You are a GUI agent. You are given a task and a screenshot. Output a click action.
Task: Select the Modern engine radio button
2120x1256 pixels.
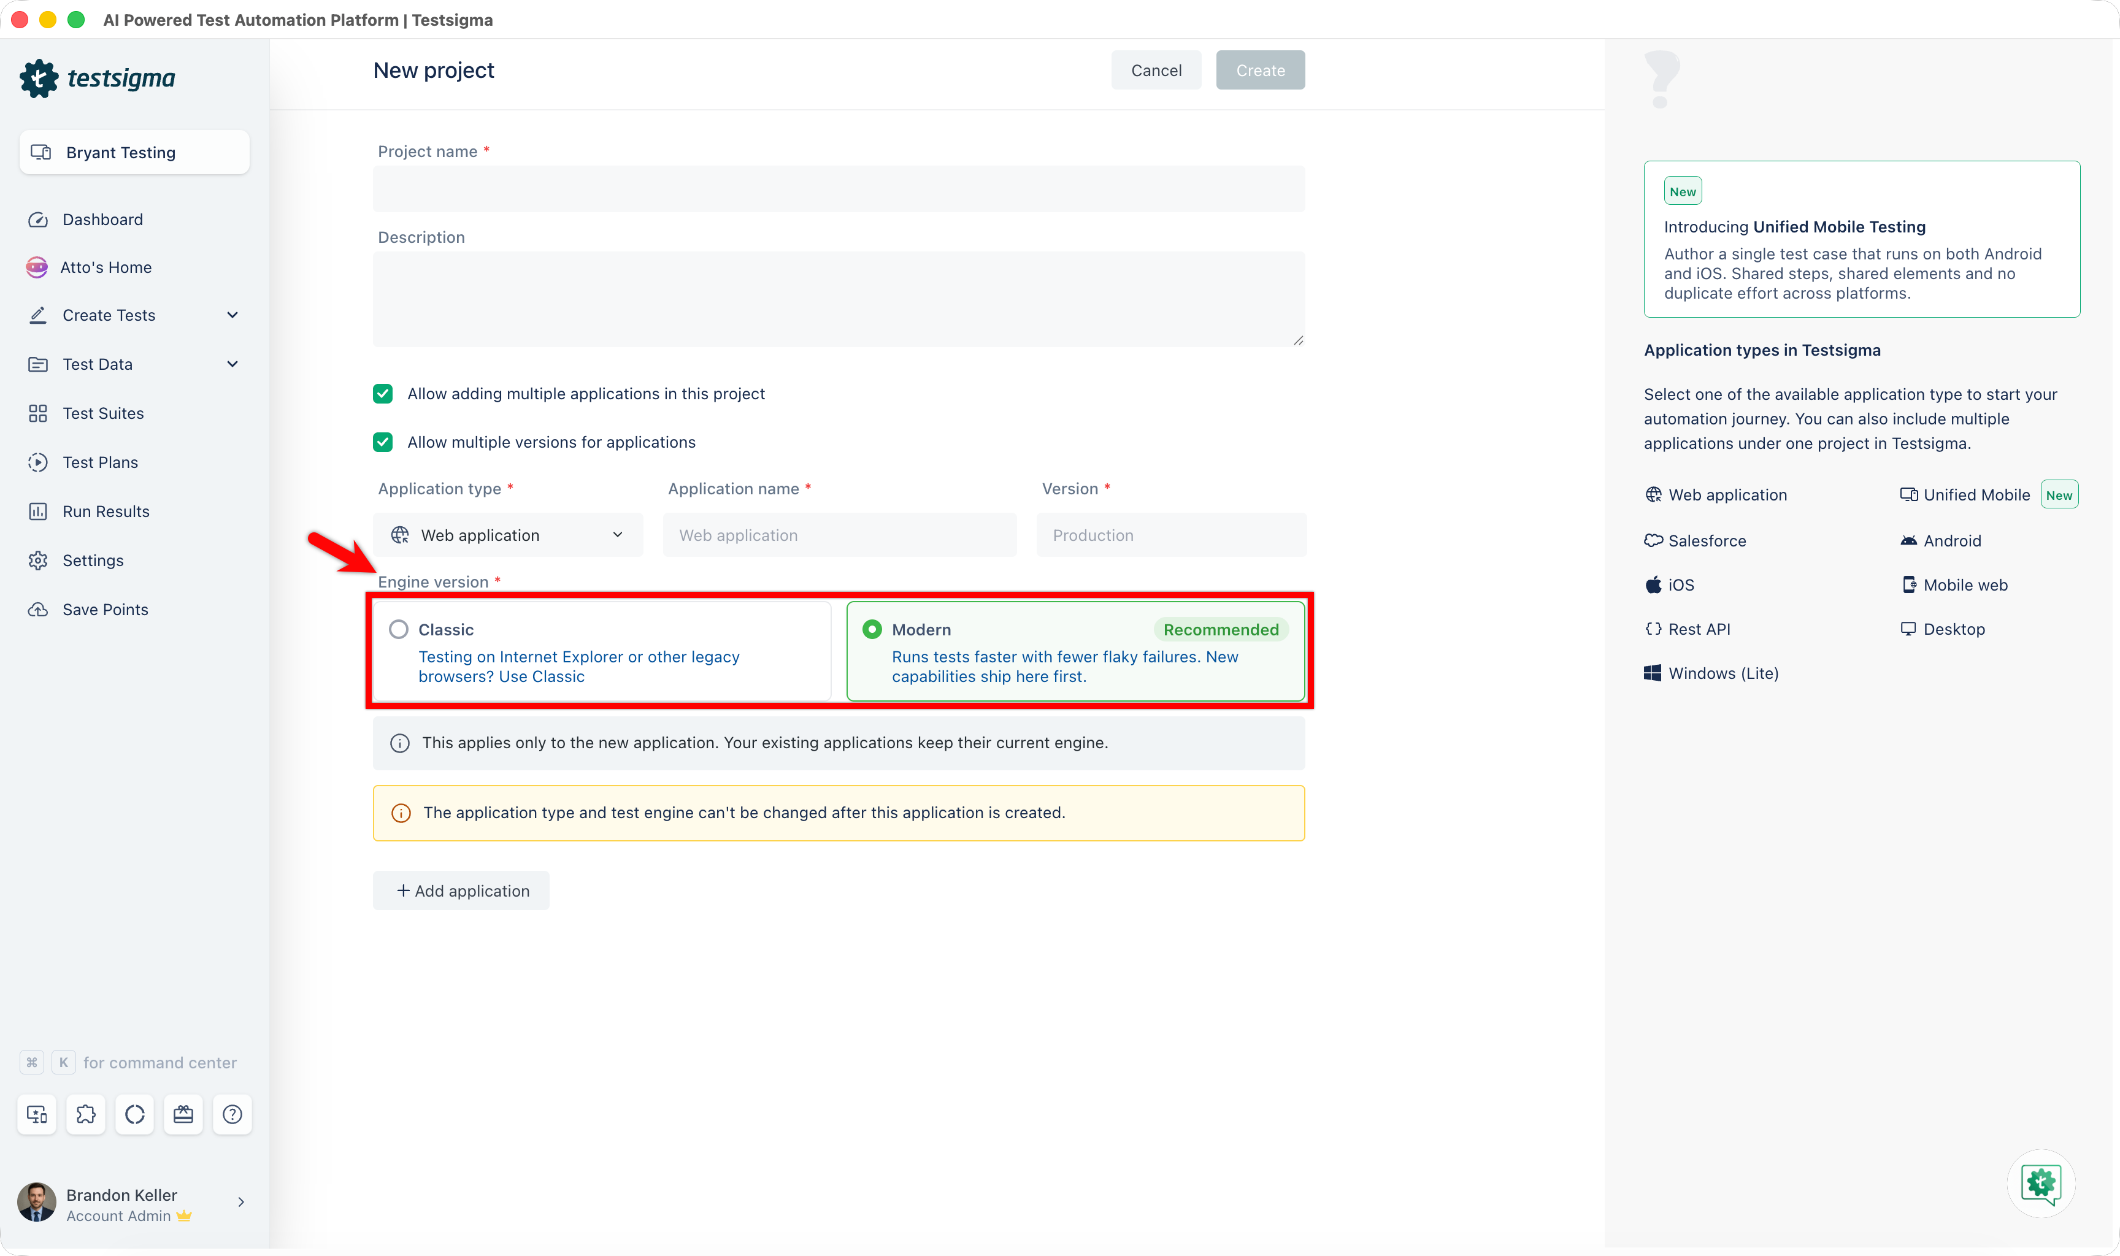pyautogui.click(x=872, y=630)
